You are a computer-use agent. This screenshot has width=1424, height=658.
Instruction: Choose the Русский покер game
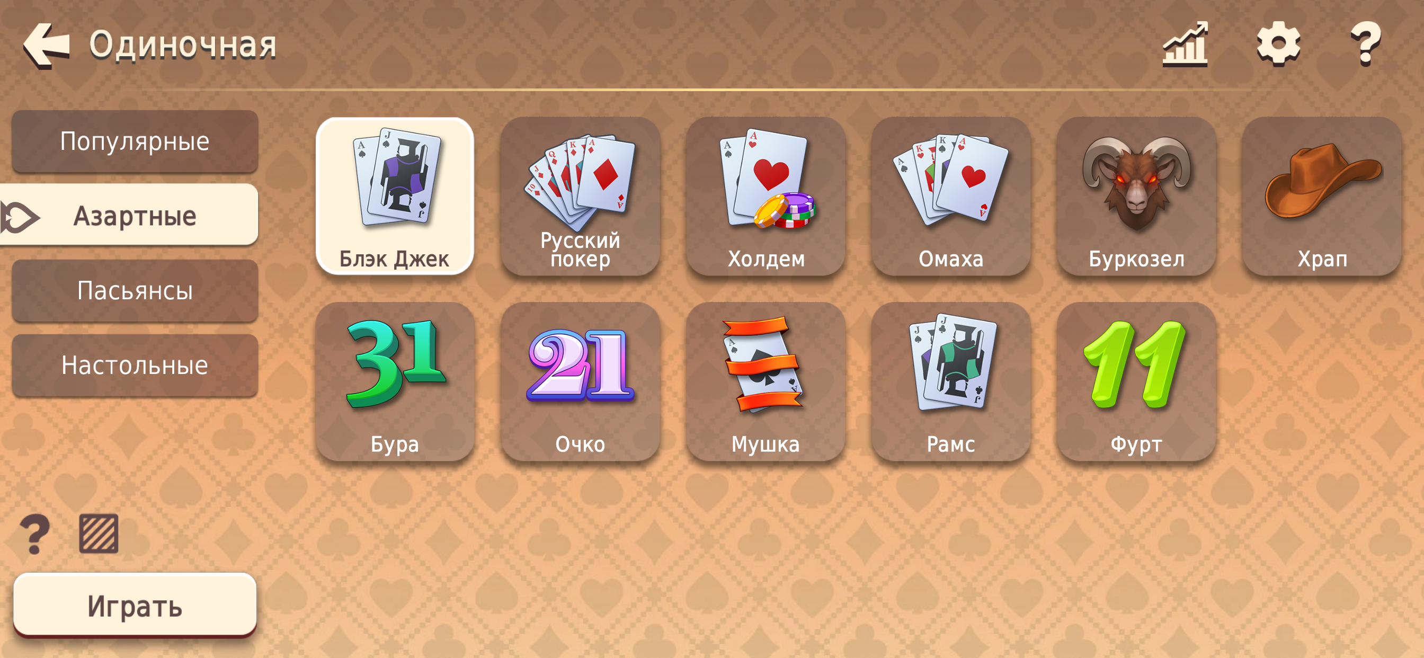580,197
